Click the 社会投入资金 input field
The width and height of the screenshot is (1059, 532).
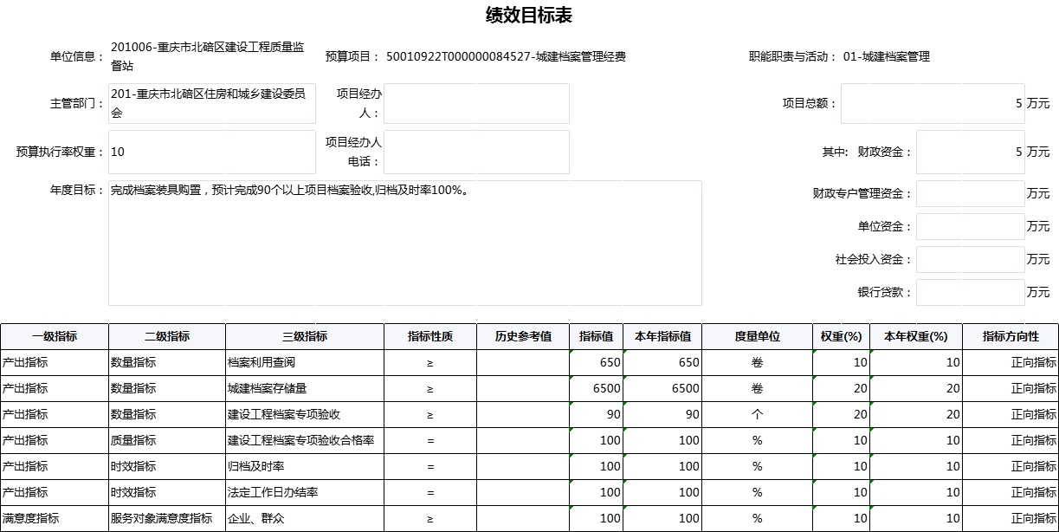971,259
